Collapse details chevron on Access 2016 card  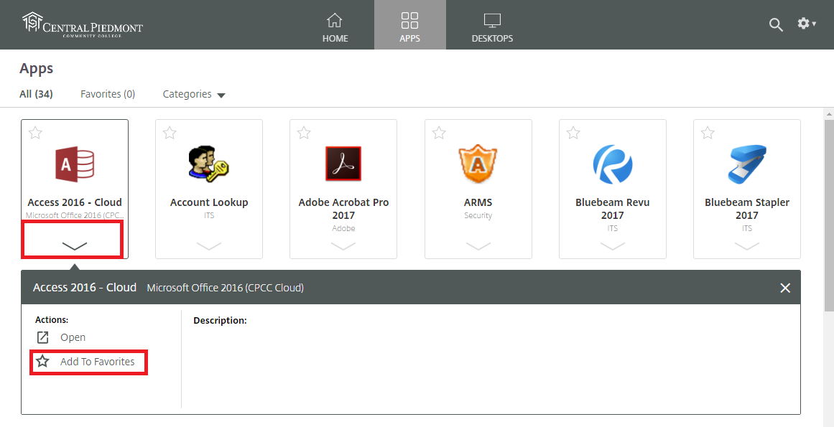coord(74,245)
